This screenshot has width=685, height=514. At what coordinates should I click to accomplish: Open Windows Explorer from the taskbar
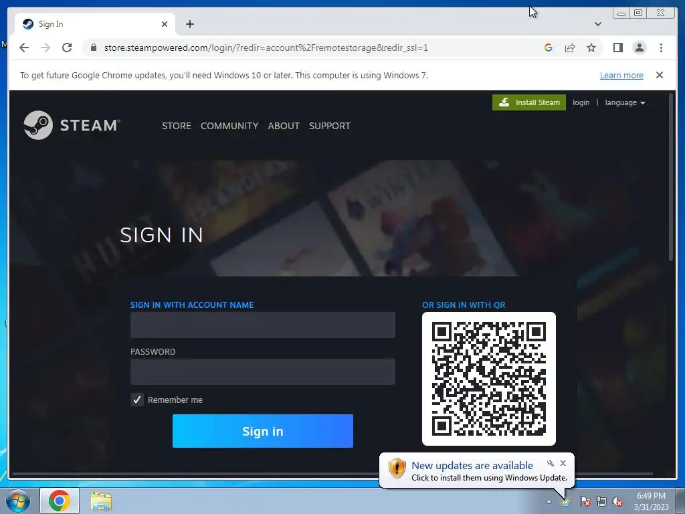(x=101, y=501)
